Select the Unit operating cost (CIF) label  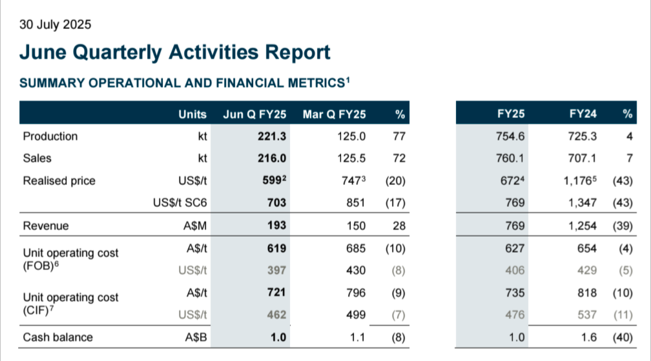(70, 304)
